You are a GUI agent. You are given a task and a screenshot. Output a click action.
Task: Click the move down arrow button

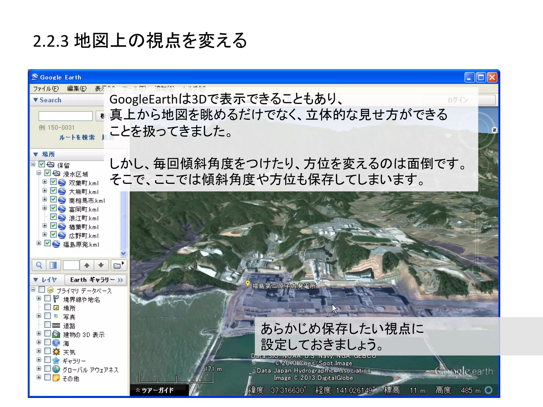pos(101,265)
